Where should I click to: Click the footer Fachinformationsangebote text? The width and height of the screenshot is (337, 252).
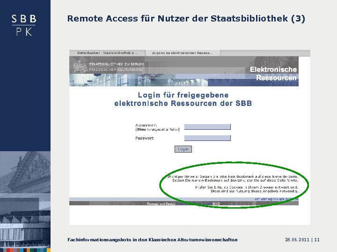pos(153,240)
